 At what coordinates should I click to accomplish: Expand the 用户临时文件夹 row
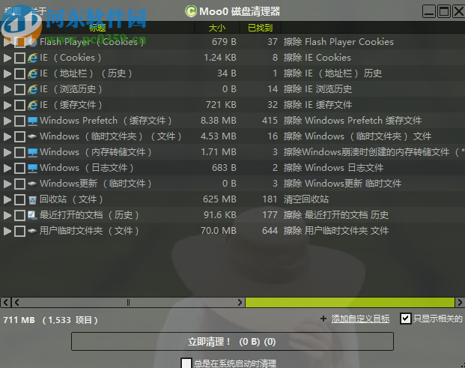pyautogui.click(x=7, y=231)
